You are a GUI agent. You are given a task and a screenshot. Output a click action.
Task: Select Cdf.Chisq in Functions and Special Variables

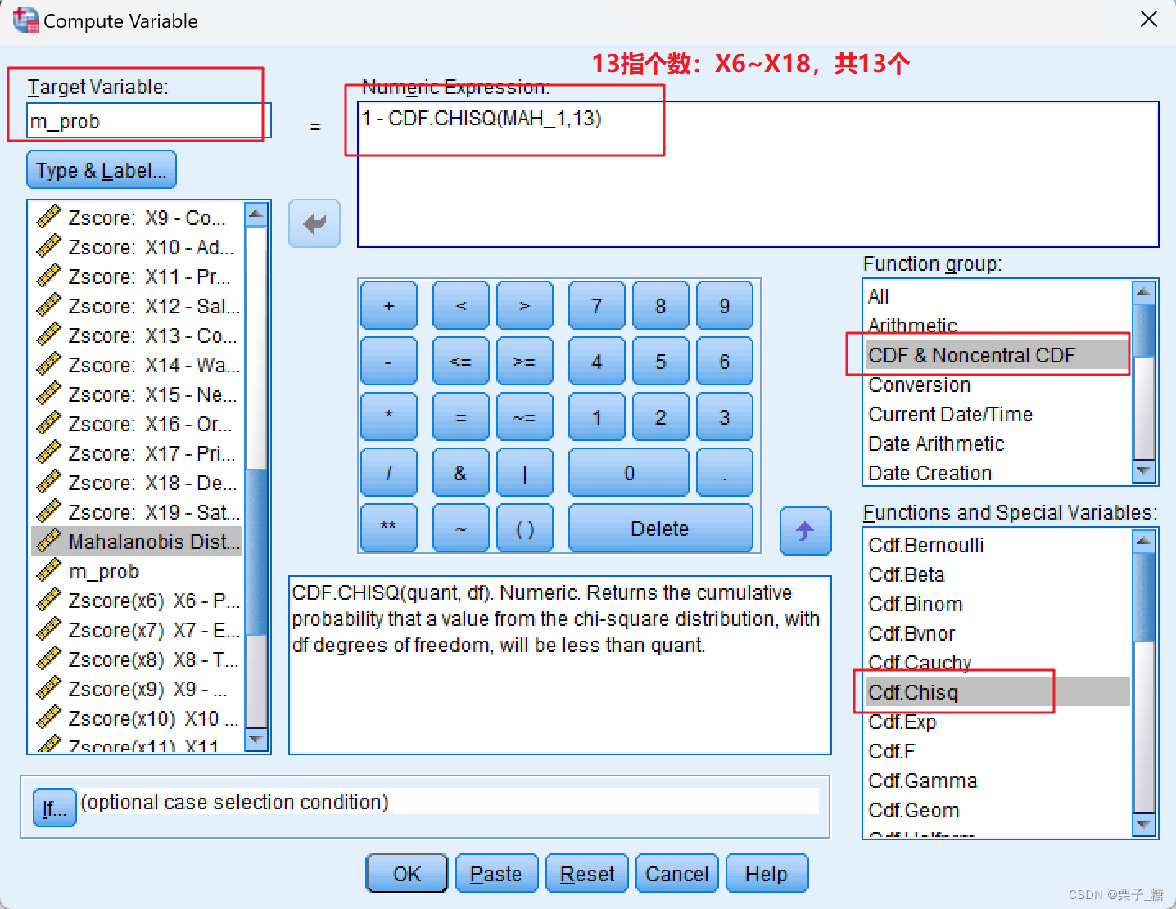(x=913, y=691)
